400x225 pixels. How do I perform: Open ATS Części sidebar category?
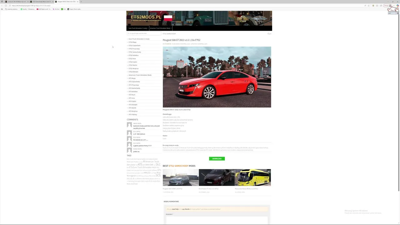132,101
